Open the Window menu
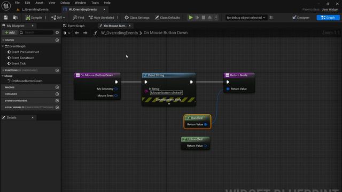 [x=80, y=3]
